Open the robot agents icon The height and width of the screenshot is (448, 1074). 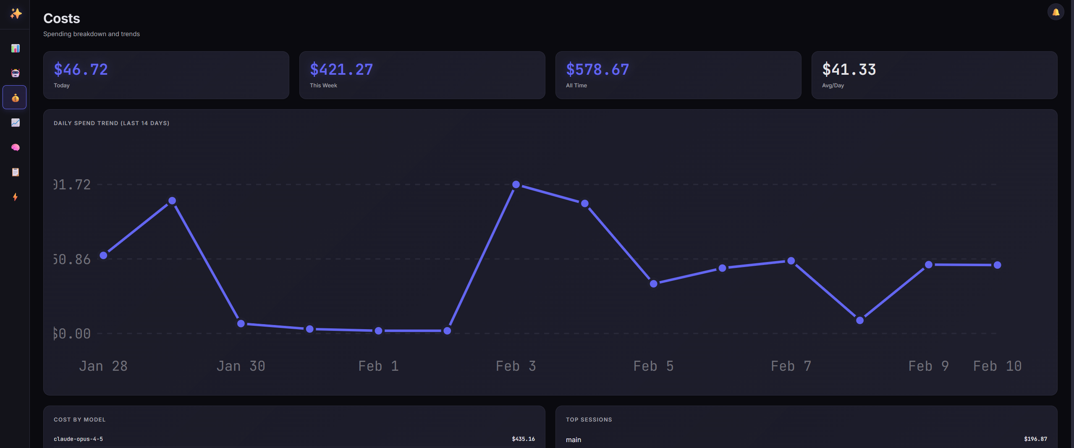coord(16,73)
